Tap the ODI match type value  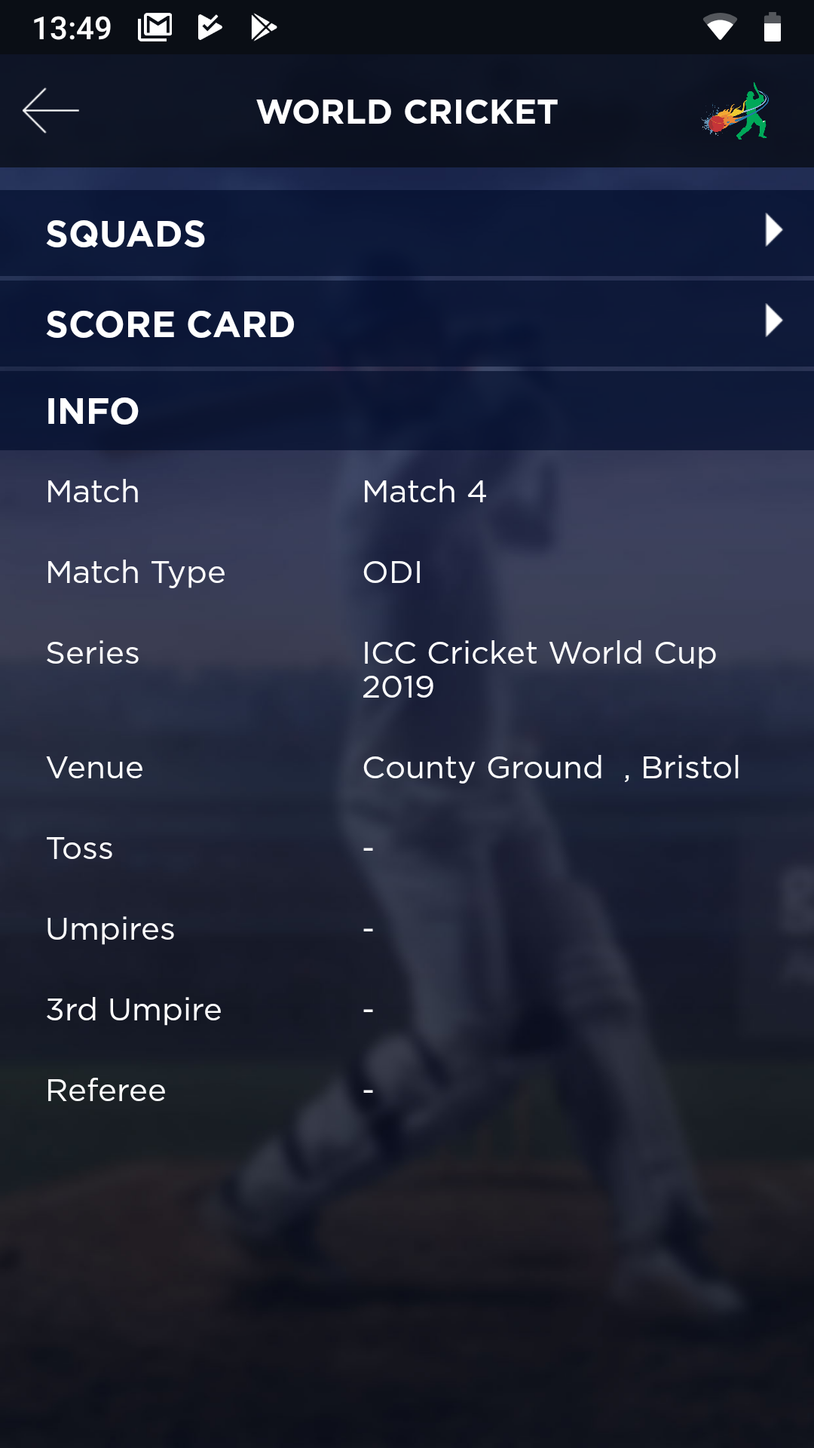tap(392, 572)
